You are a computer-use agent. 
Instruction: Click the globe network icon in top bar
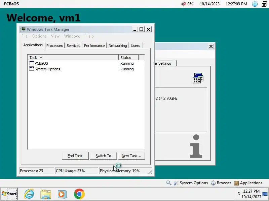[255, 4]
